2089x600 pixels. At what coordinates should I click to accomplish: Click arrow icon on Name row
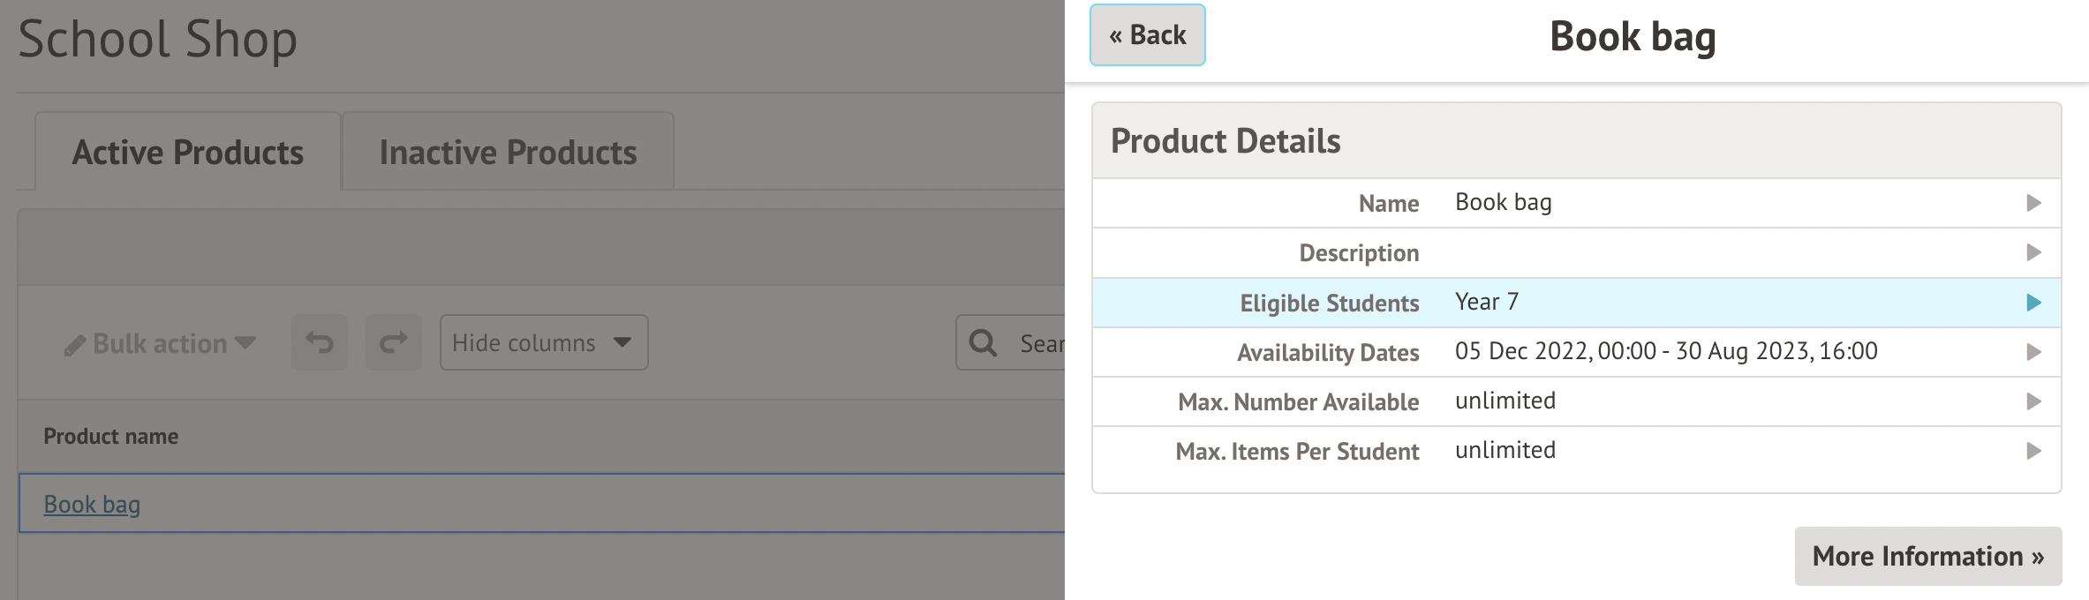click(x=2033, y=203)
